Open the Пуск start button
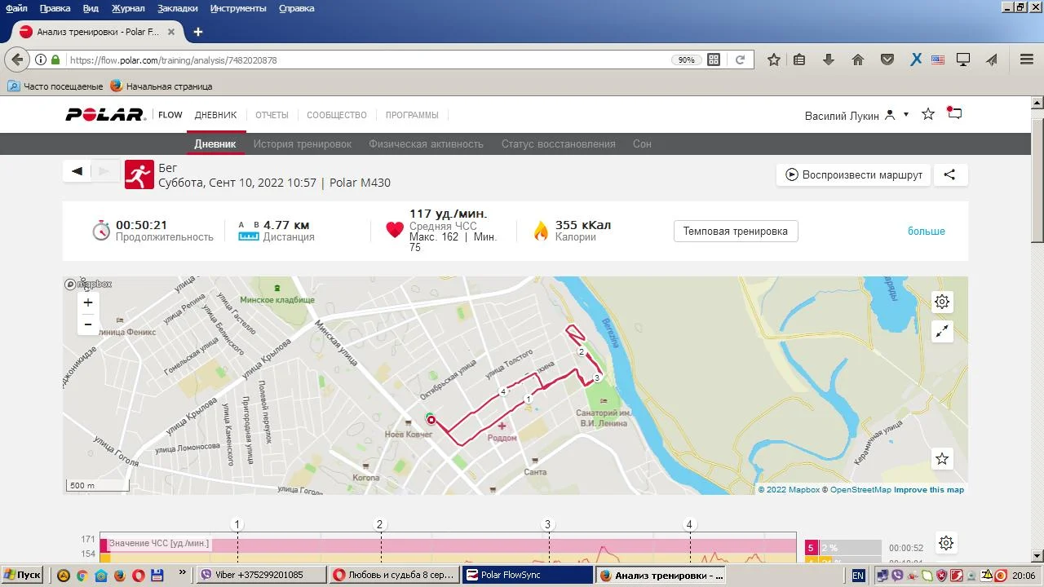 coord(22,575)
